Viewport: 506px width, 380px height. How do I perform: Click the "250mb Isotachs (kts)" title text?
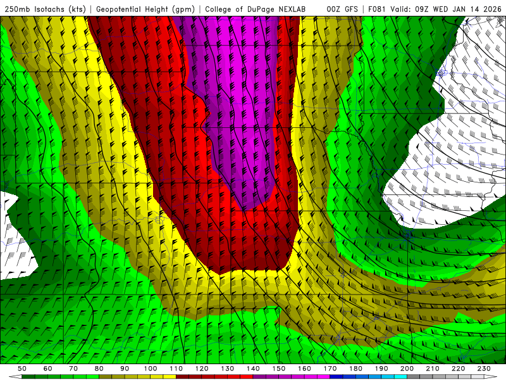tap(45, 9)
